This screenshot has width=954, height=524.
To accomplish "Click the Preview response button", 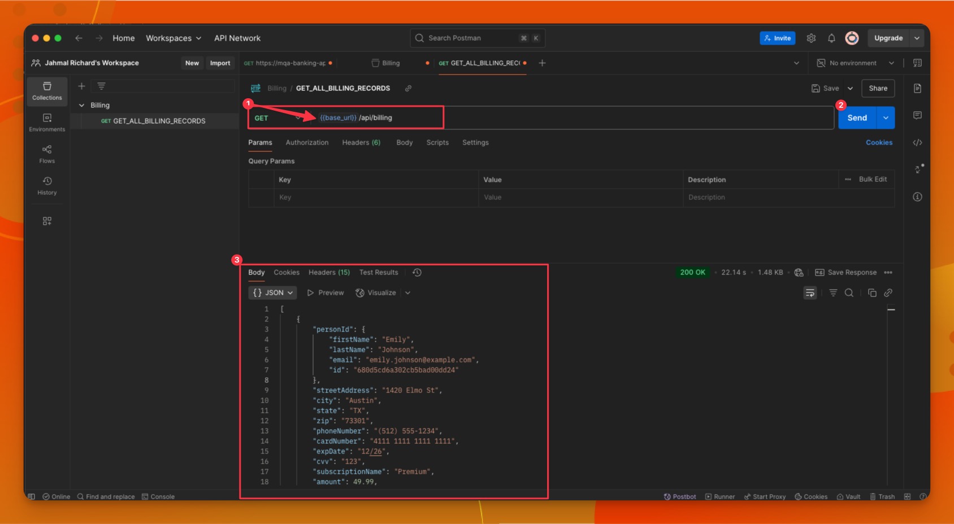I will [x=326, y=292].
